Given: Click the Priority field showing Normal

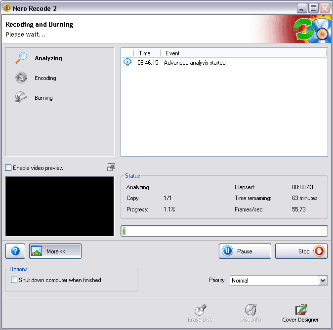Looking at the screenshot, I should click(x=279, y=281).
